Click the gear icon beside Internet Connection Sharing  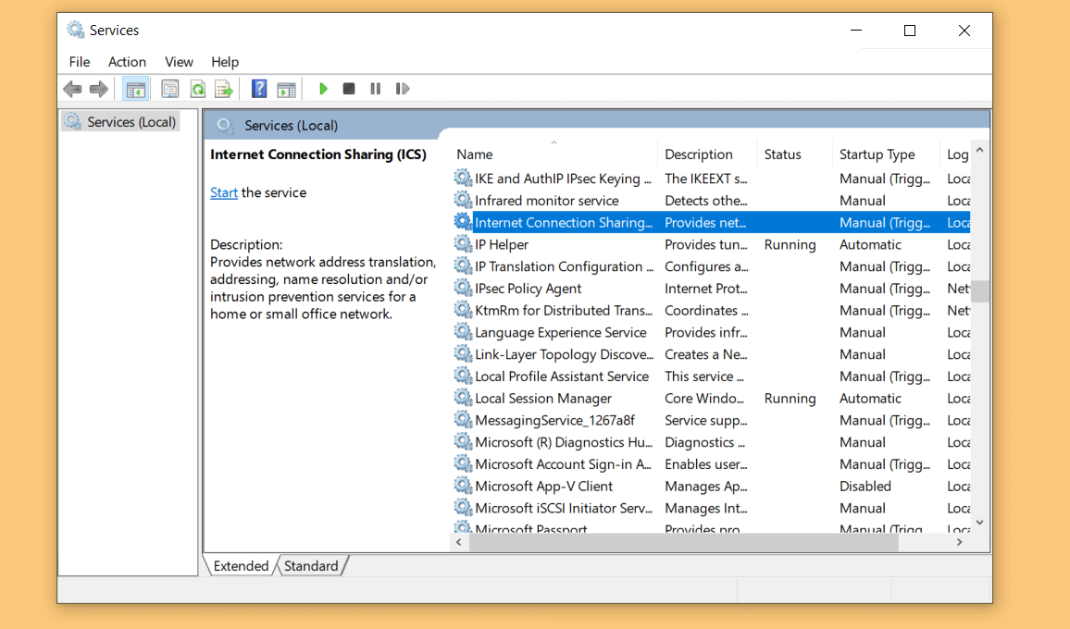click(463, 222)
